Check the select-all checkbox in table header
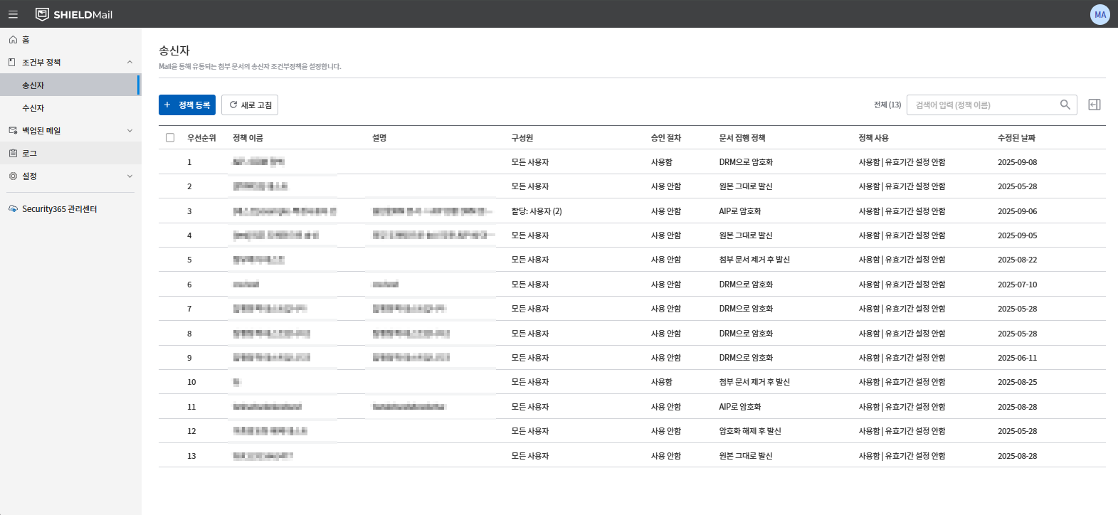The image size is (1118, 515). click(x=170, y=137)
